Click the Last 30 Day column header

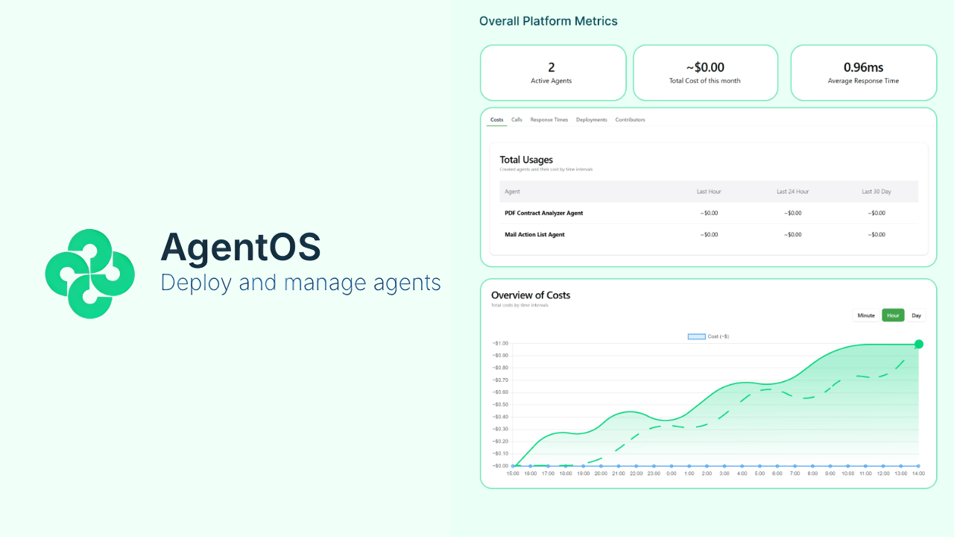876,192
